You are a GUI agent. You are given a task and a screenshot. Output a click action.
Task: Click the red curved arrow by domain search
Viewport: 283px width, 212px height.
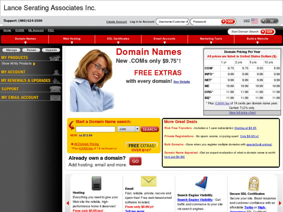click(72, 125)
